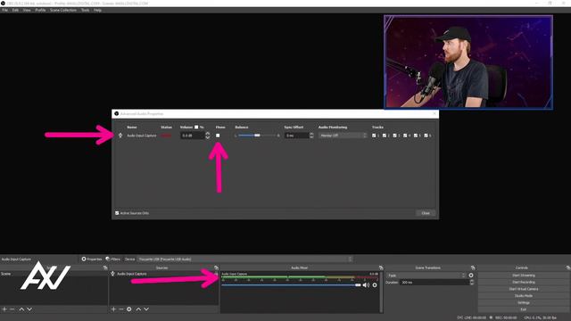This screenshot has width=571, height=321.
Task: Open the Tools menu
Action: tap(86, 10)
